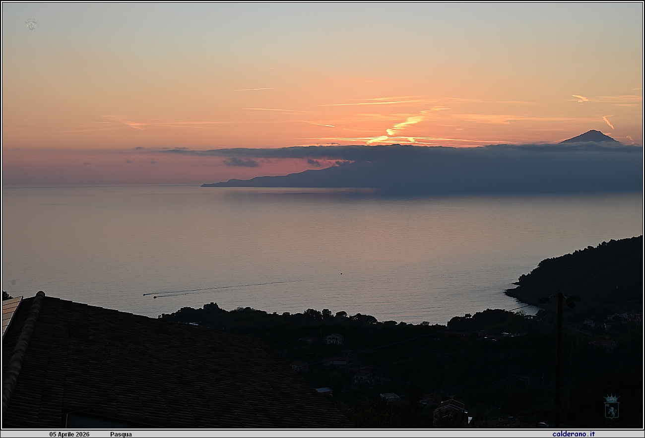Click the crowned lion crest watermark
Screen dimensions: 645x438
click(x=611, y=406)
